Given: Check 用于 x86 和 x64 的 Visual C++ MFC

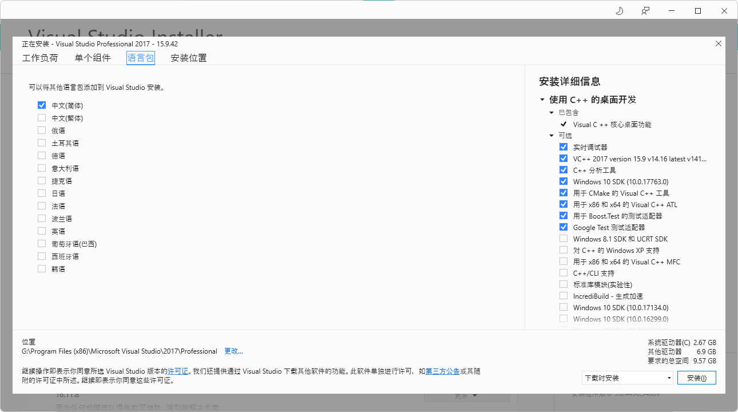Looking at the screenshot, I should pos(564,262).
